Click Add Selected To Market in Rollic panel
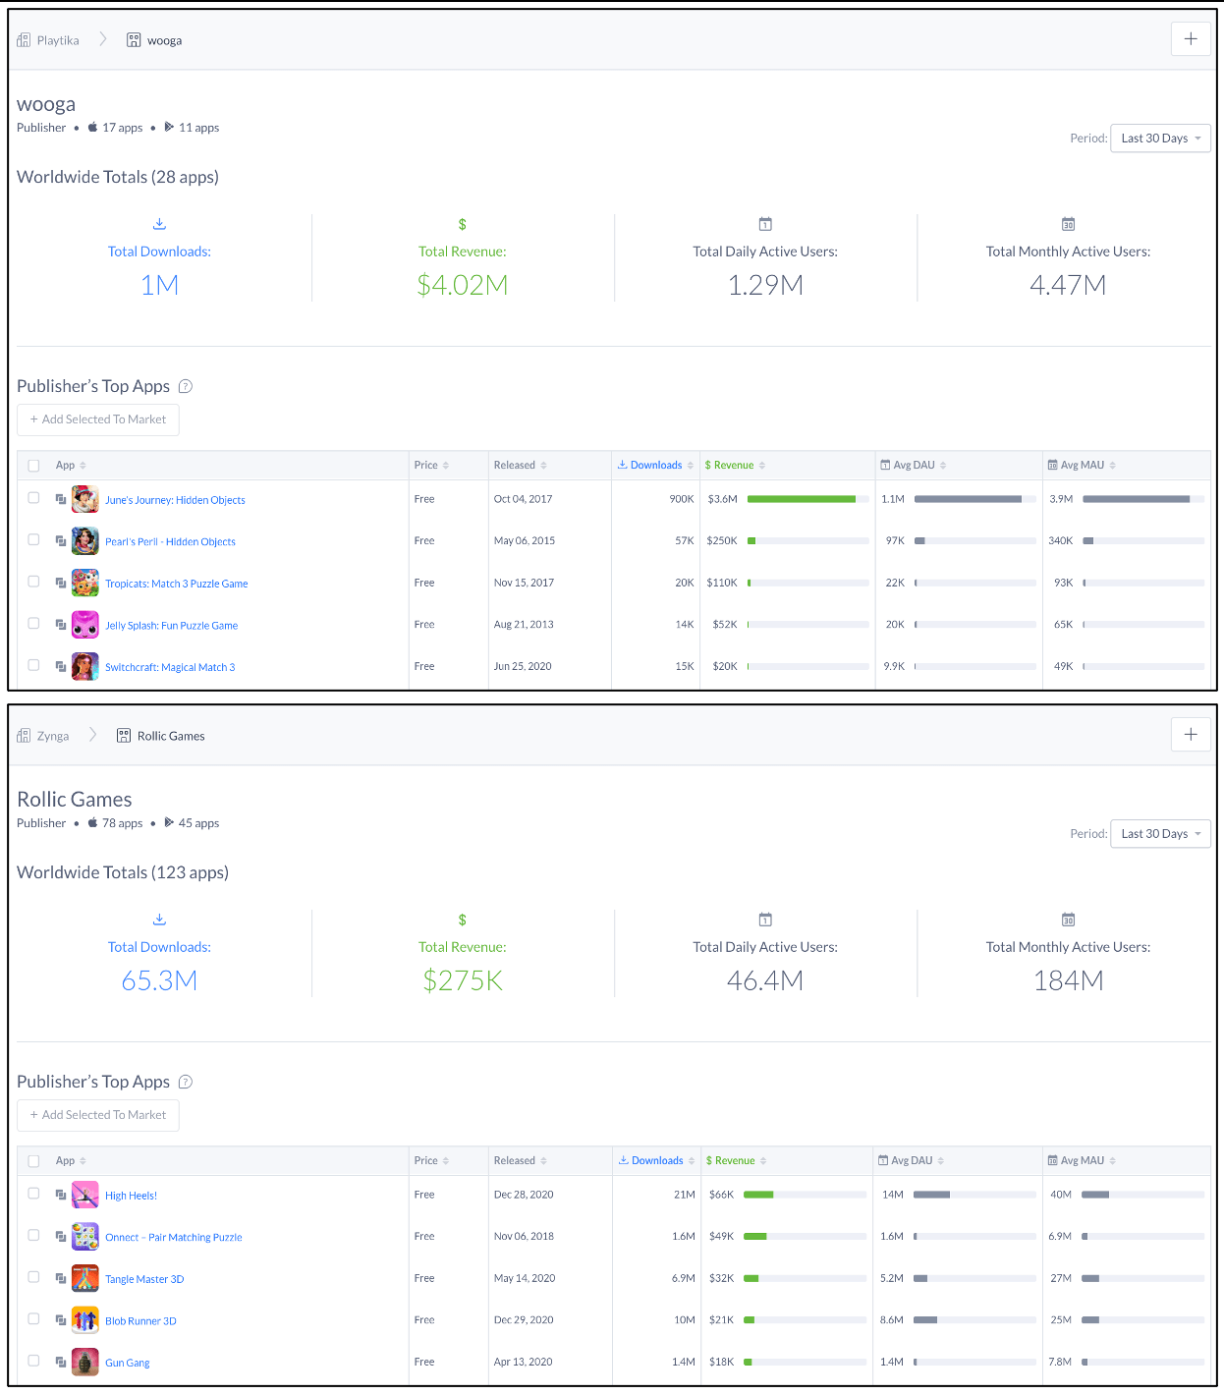1224x1395 pixels. (98, 1115)
